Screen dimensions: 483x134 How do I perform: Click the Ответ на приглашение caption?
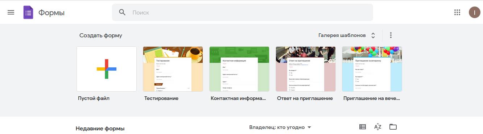(305, 99)
